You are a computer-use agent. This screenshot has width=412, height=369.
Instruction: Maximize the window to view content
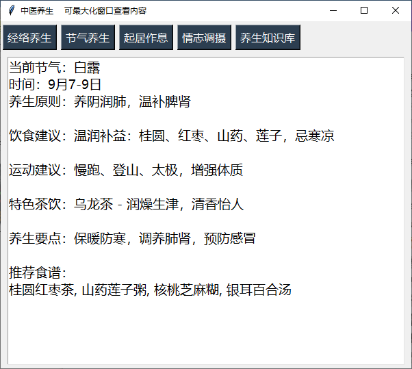click(364, 10)
